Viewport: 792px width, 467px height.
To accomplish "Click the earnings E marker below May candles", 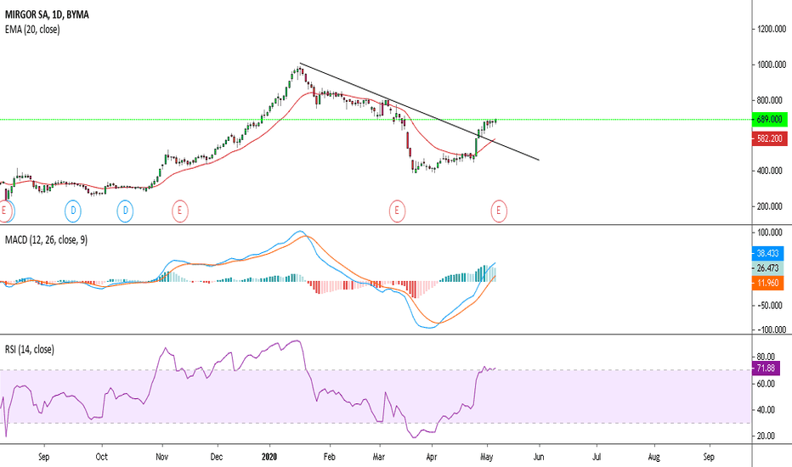I will 499,211.
